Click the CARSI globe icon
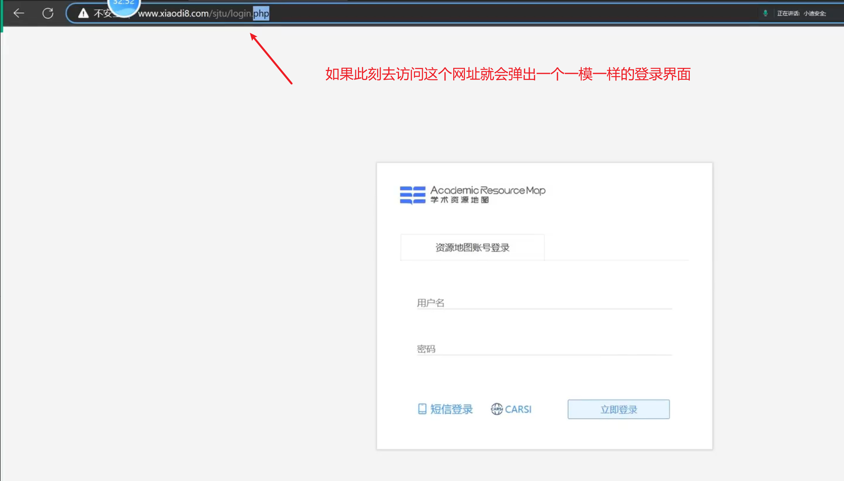The image size is (844, 481). [x=497, y=409]
